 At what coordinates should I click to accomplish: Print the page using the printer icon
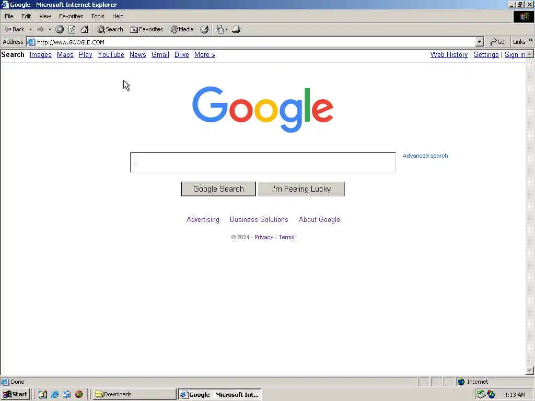click(236, 29)
